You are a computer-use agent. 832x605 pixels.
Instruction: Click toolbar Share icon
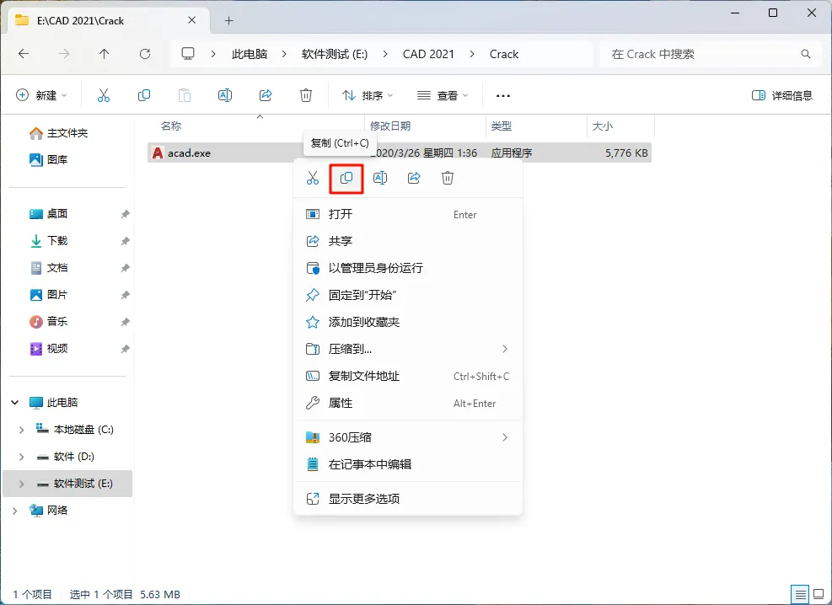[x=266, y=95]
